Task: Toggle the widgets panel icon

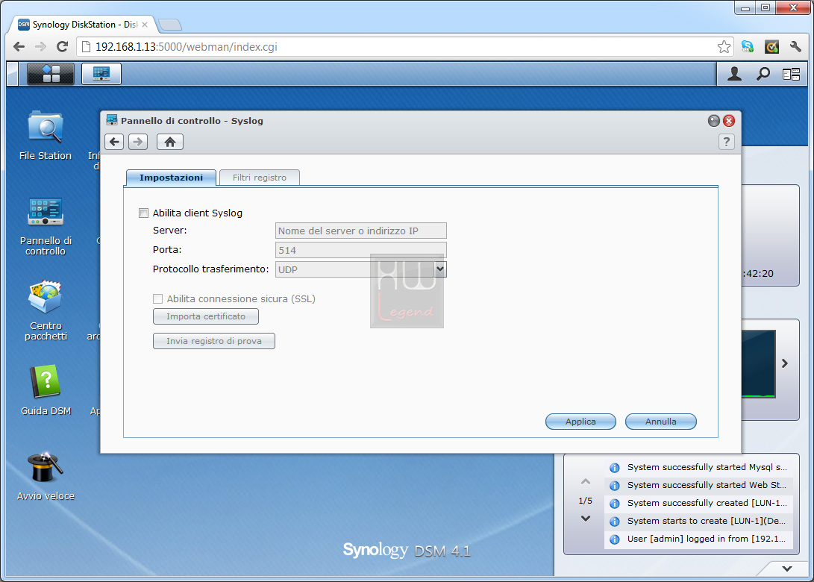Action: tap(791, 75)
